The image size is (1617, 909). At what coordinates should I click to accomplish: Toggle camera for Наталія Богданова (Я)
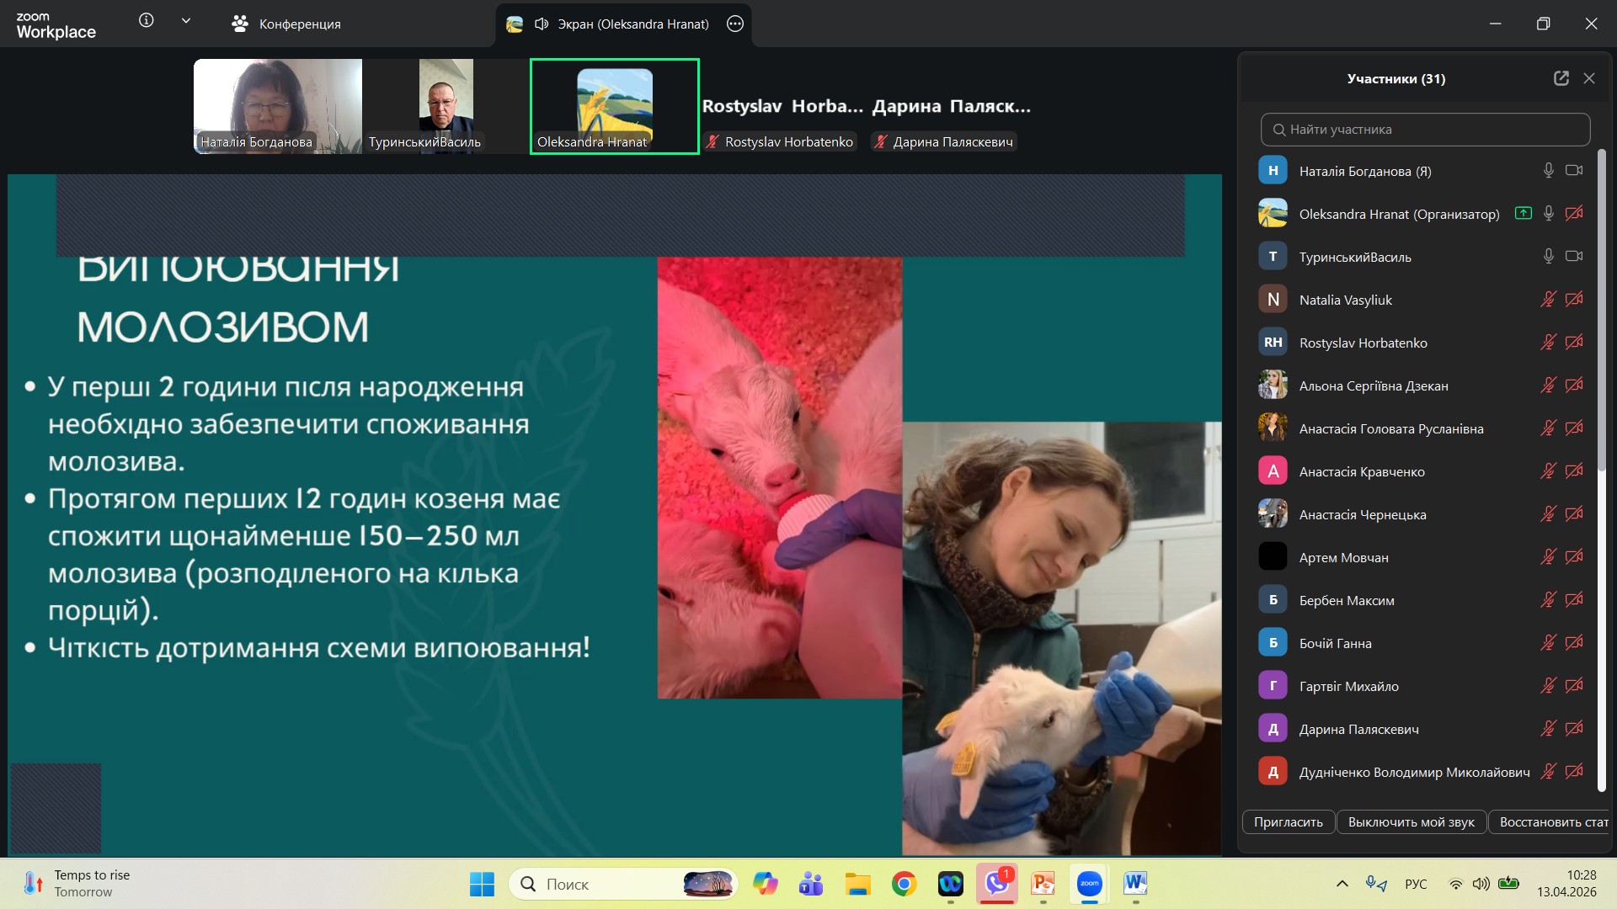[x=1573, y=171]
